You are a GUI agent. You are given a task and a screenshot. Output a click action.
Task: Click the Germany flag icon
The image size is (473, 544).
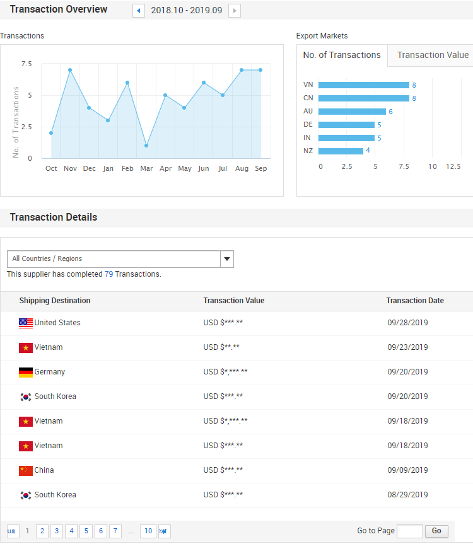[x=26, y=372]
